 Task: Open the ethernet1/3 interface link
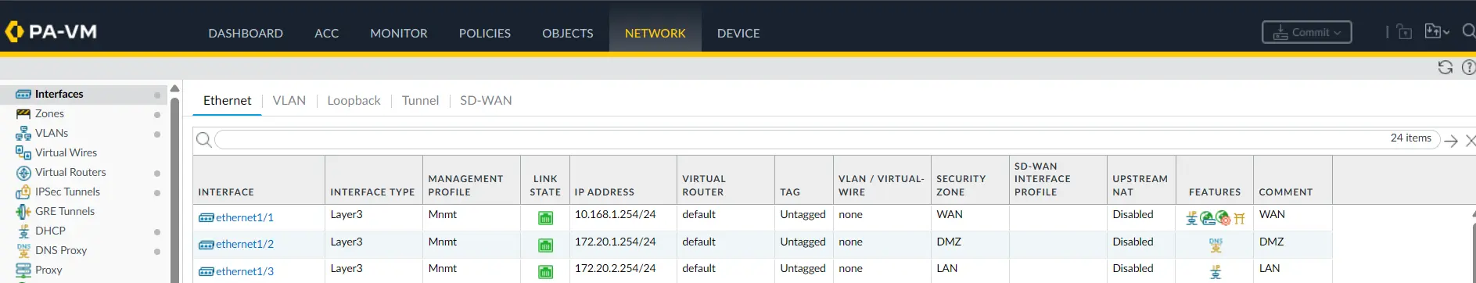pos(244,271)
